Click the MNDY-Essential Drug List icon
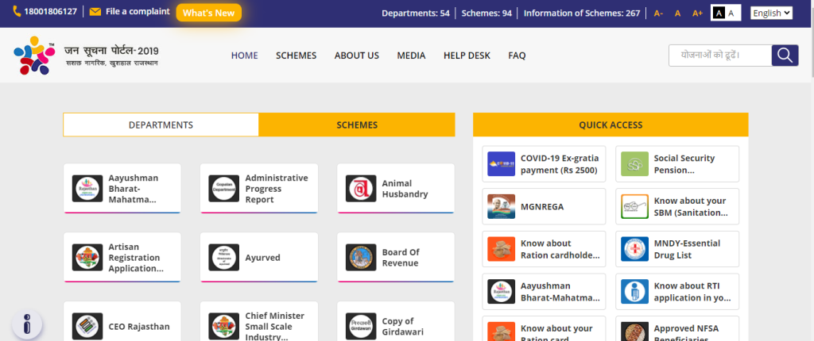The height and width of the screenshot is (341, 814). pyautogui.click(x=634, y=249)
